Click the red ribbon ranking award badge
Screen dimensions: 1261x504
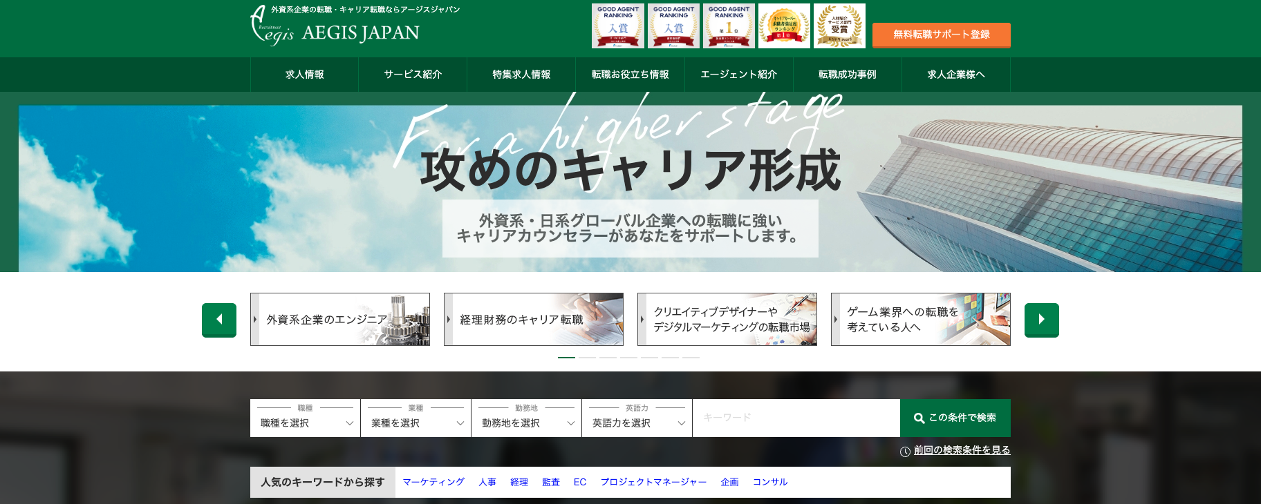784,26
